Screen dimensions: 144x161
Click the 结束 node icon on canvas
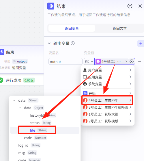pos(2,52)
